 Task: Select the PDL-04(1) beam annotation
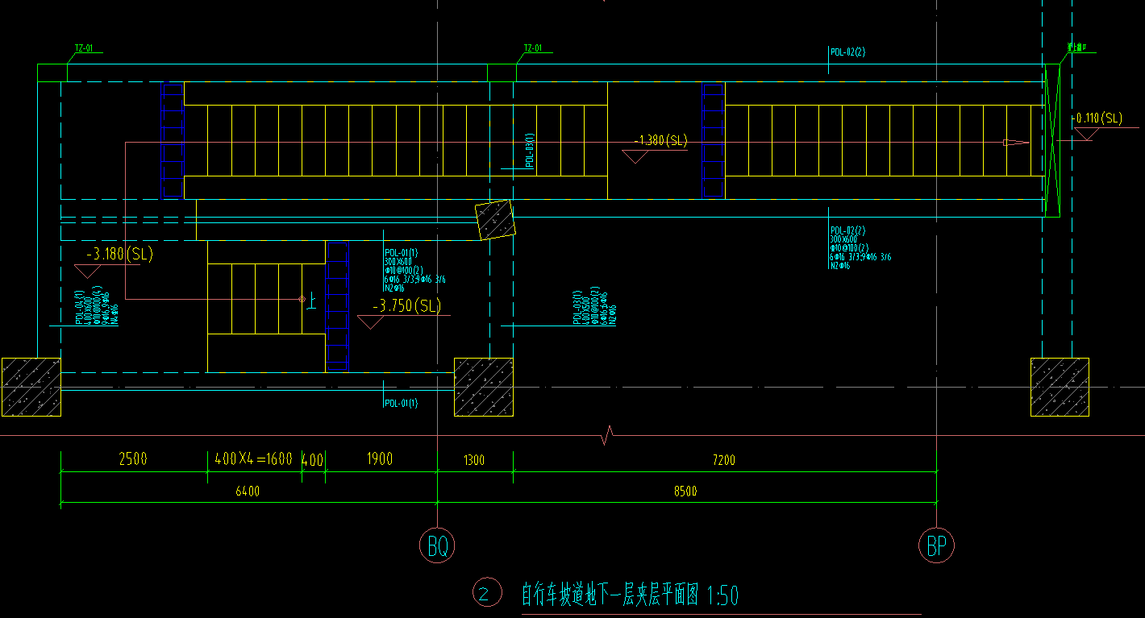pos(97,307)
